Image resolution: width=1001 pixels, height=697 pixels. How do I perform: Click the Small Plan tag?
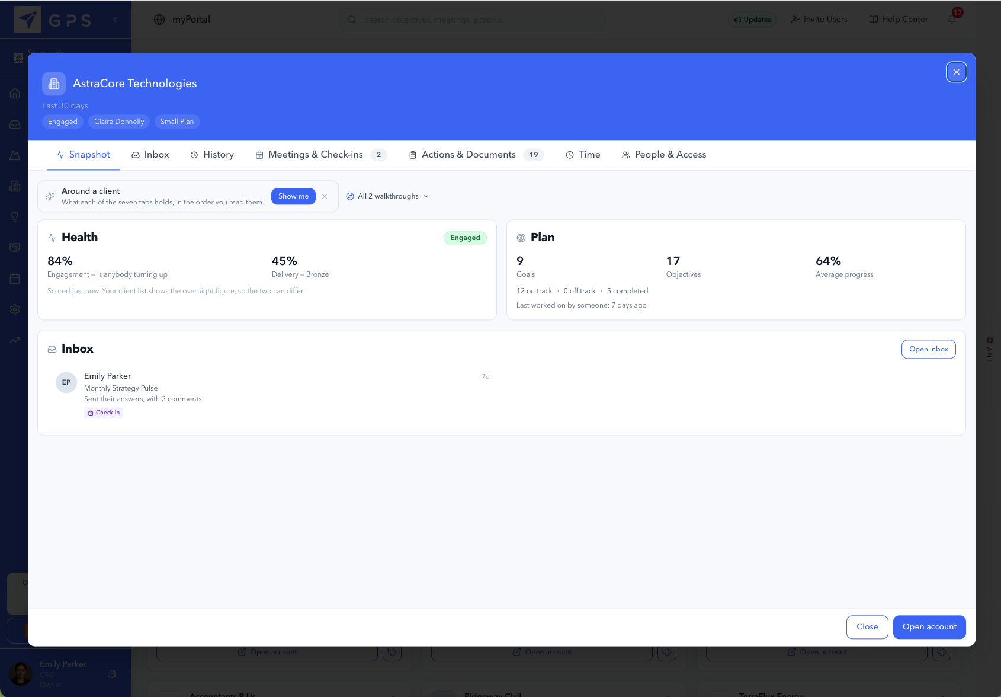(177, 122)
